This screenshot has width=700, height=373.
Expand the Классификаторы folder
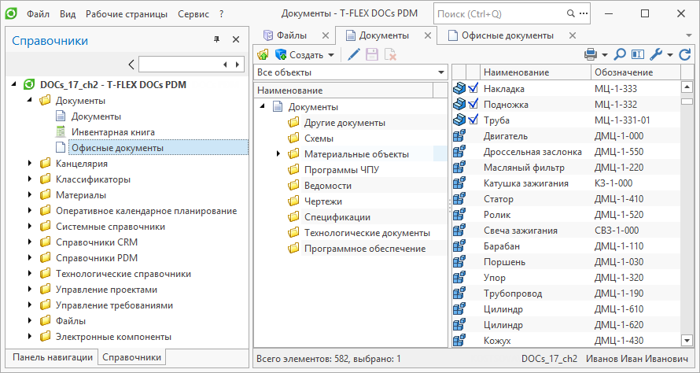click(x=30, y=179)
